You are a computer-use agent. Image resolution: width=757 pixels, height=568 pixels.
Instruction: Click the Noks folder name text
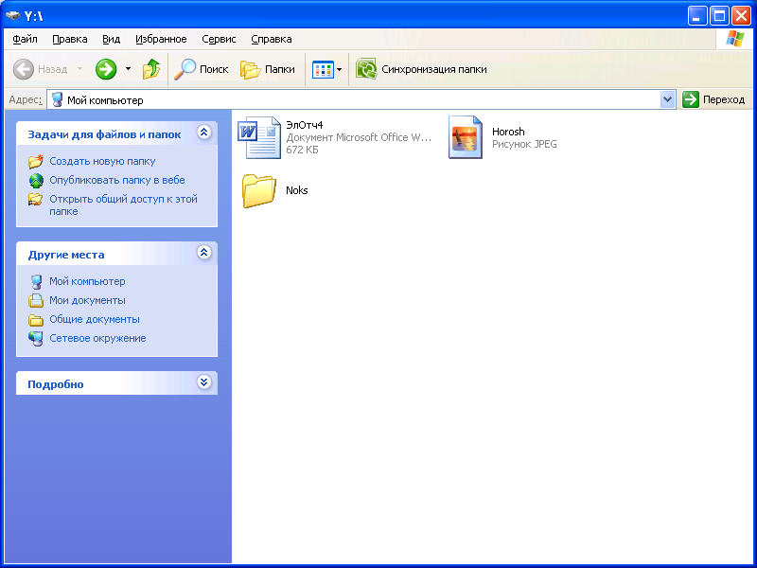click(296, 190)
